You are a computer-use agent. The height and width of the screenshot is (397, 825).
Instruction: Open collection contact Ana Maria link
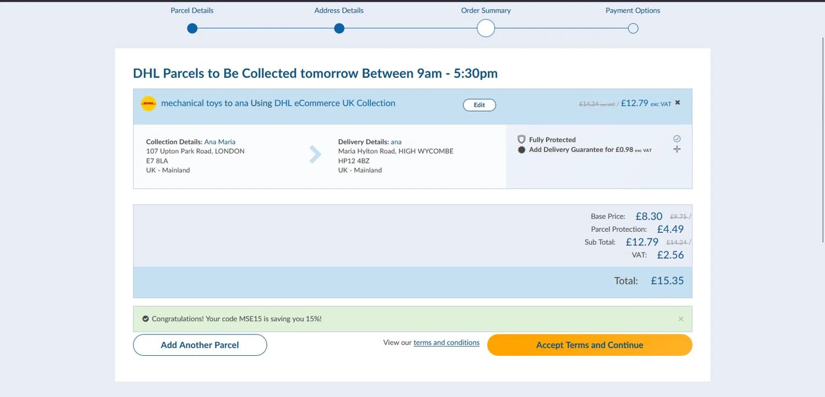(x=219, y=142)
